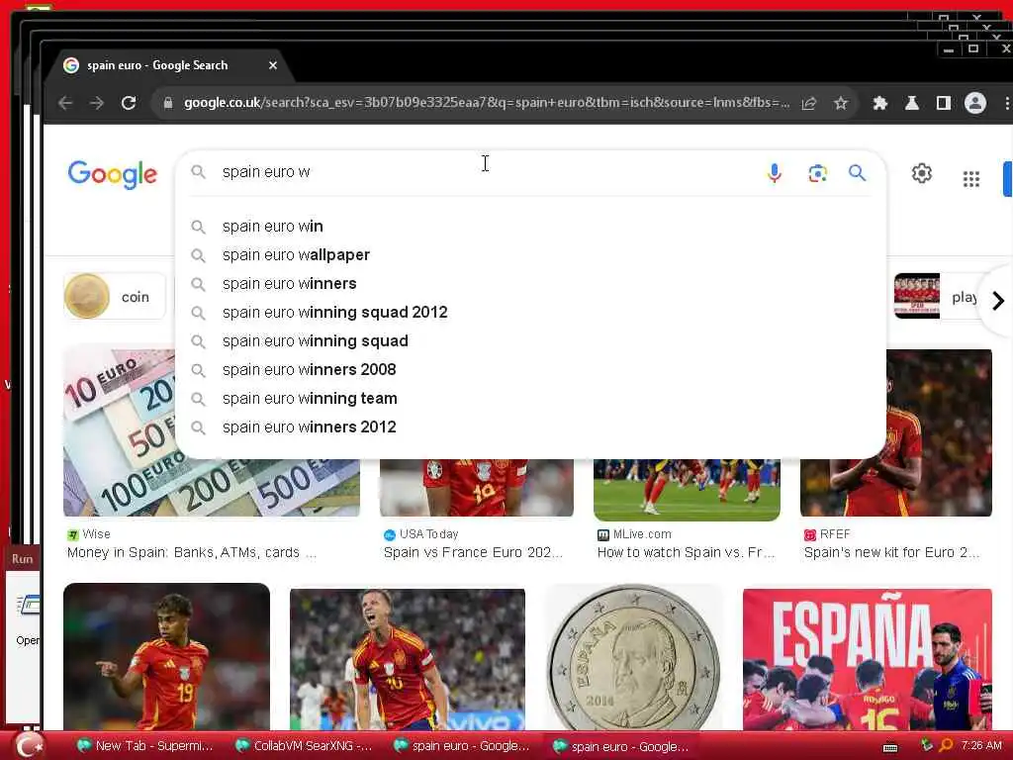Select the 'coin' filter chip
The image size is (1013, 760).
[x=115, y=297]
